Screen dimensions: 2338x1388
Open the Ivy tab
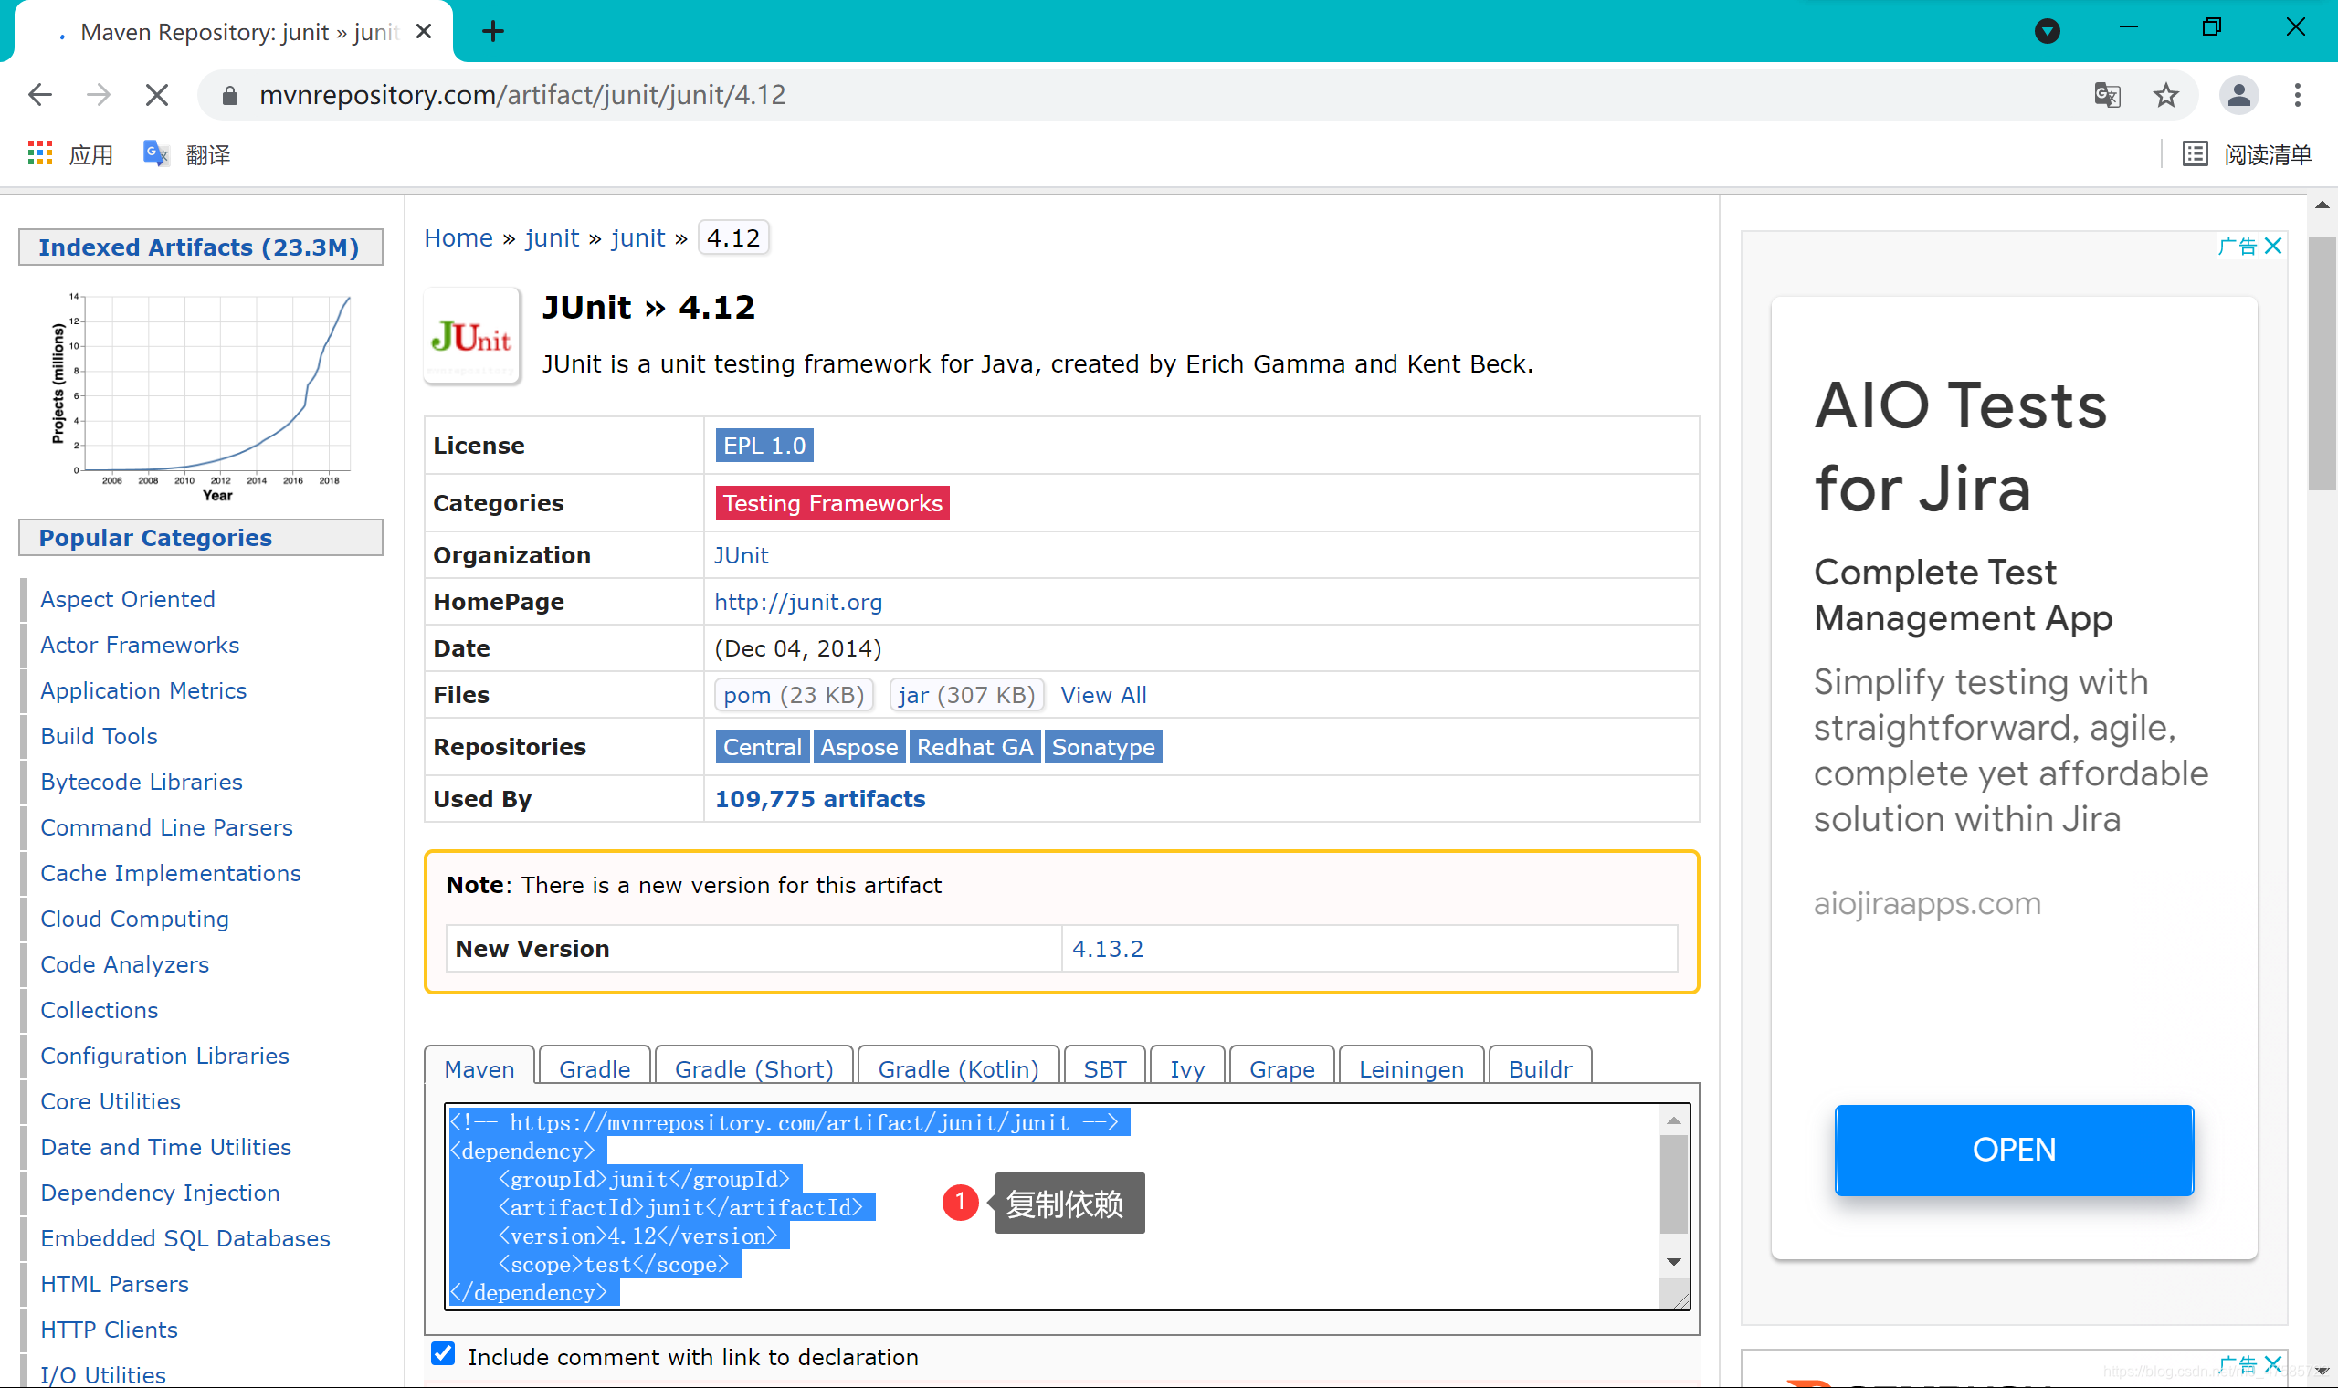(1186, 1068)
